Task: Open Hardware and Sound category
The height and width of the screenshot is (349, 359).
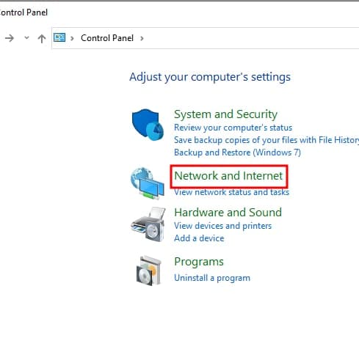Action: [228, 212]
